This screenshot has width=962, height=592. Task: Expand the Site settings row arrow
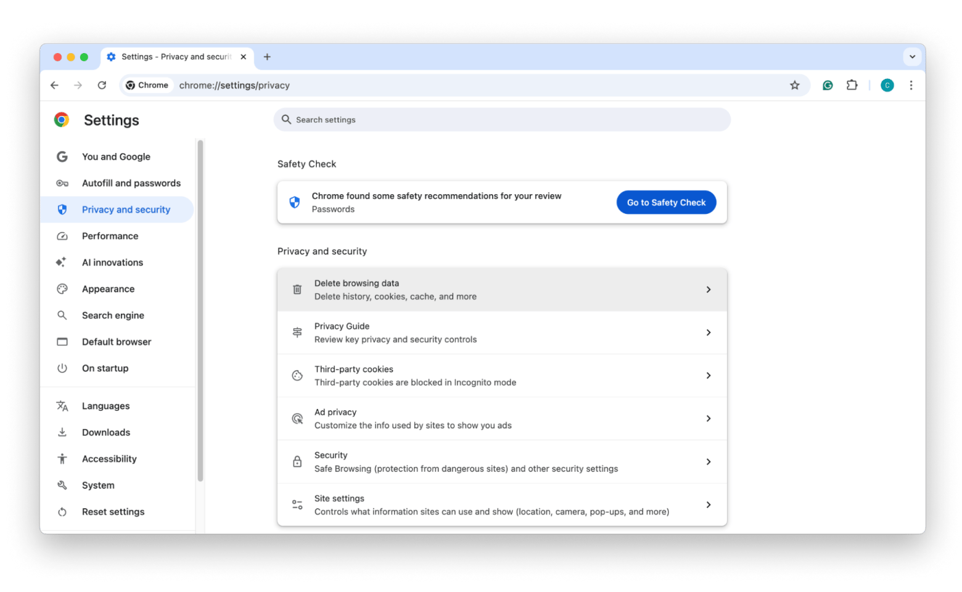coord(708,505)
